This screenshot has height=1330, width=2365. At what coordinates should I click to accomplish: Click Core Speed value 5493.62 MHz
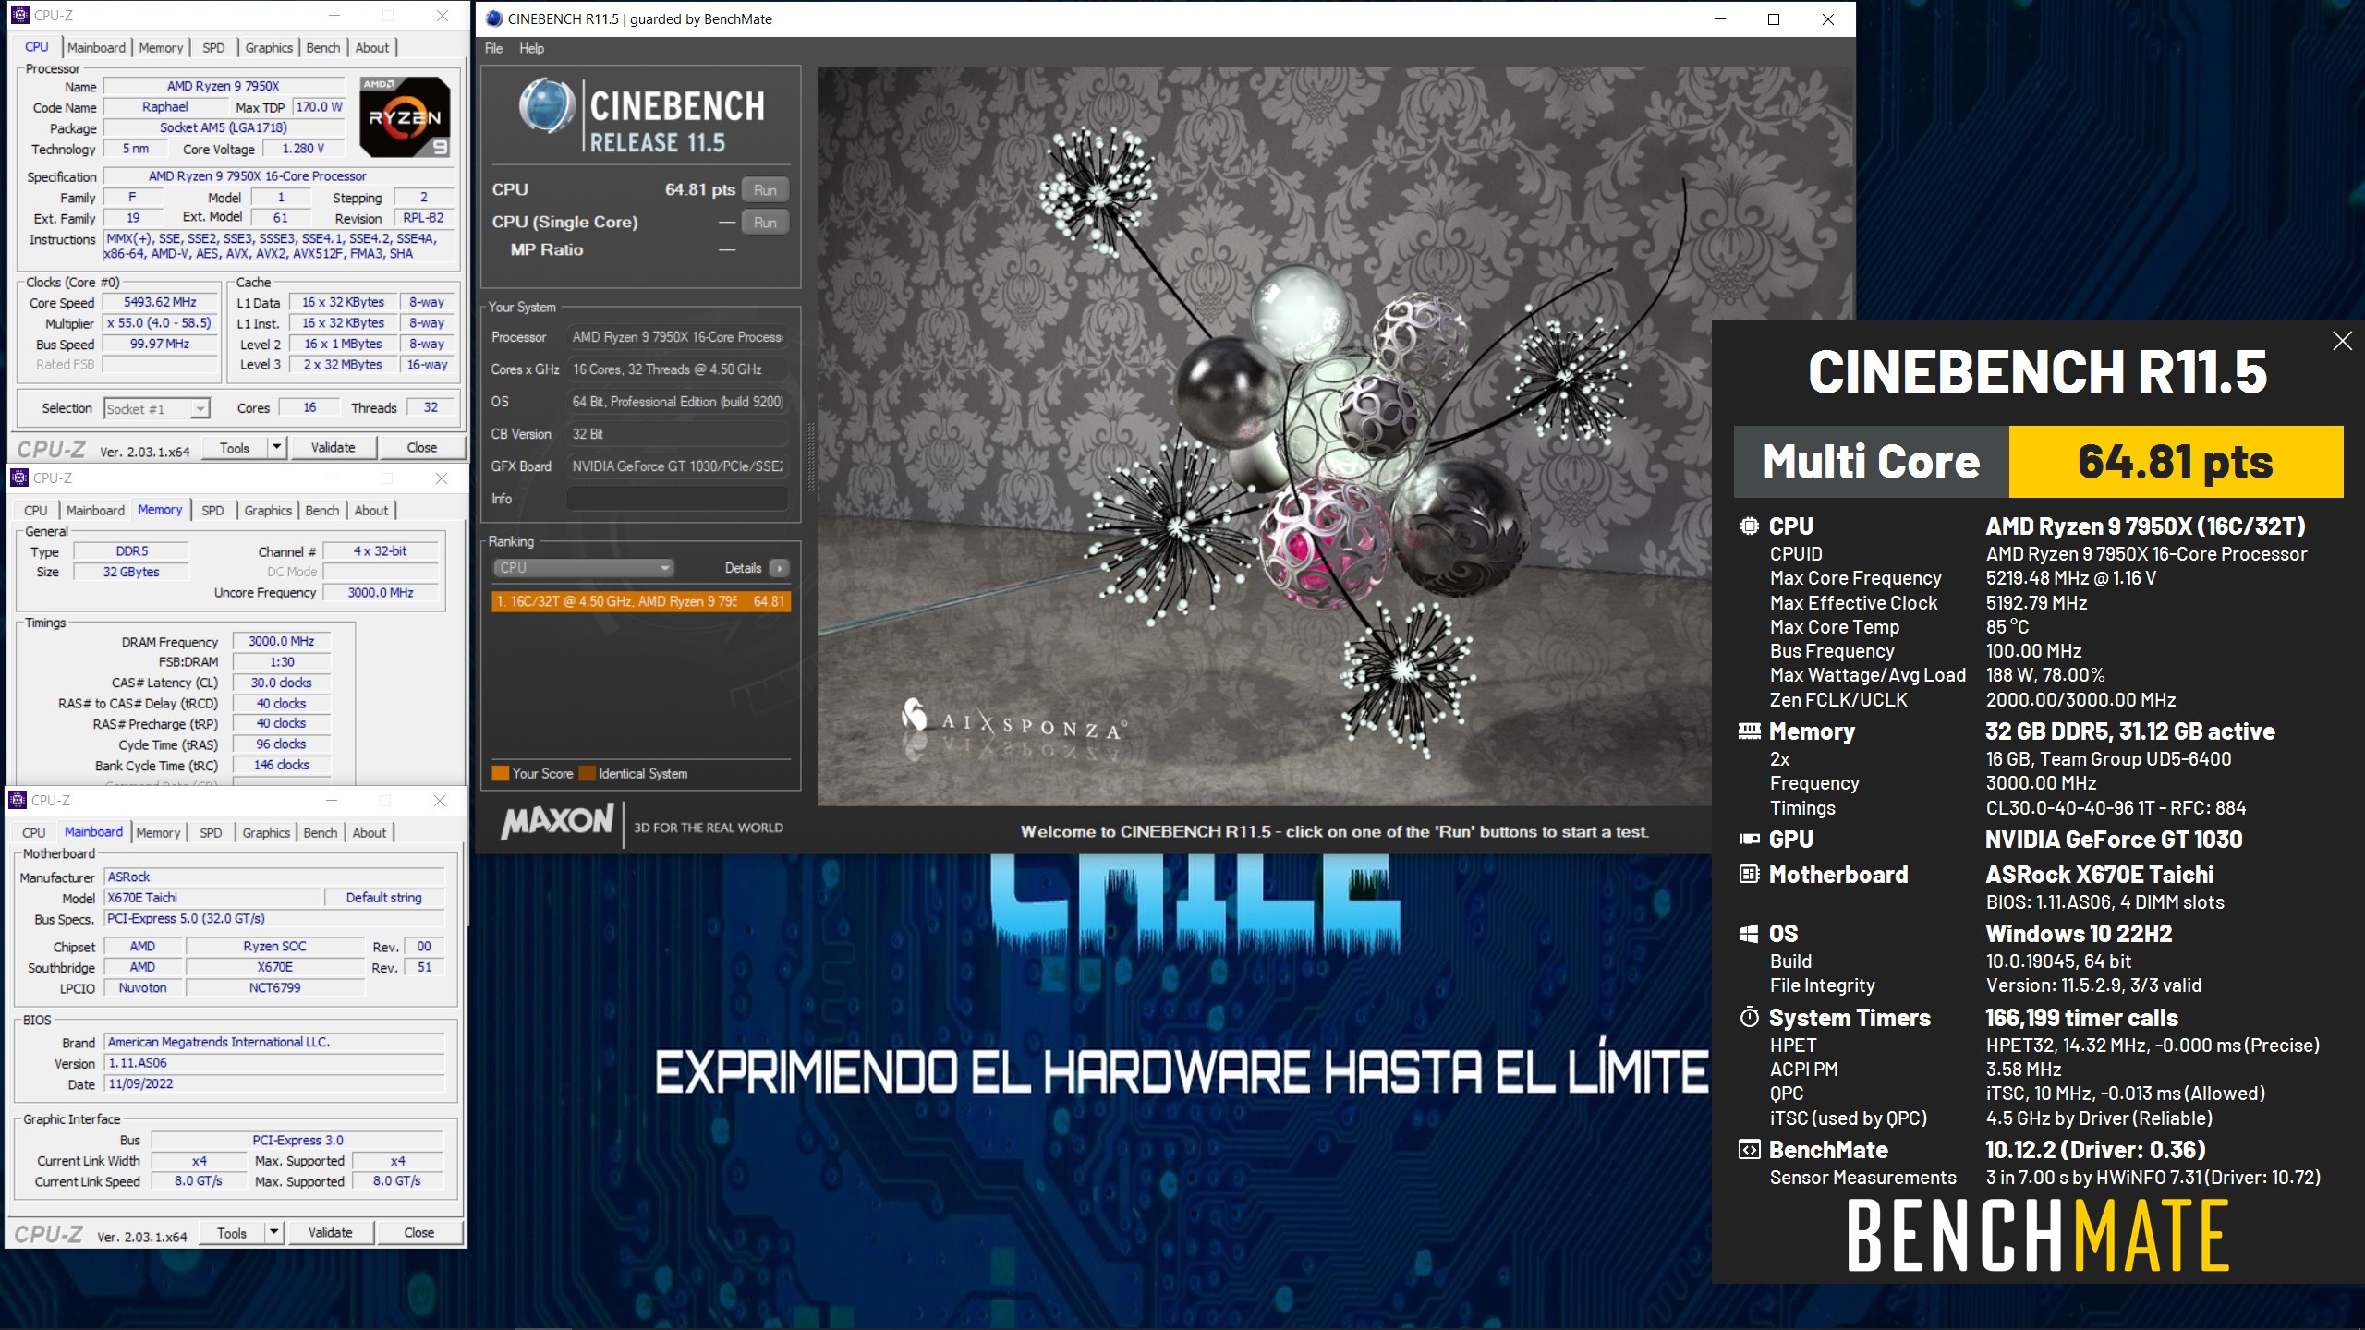click(x=160, y=302)
